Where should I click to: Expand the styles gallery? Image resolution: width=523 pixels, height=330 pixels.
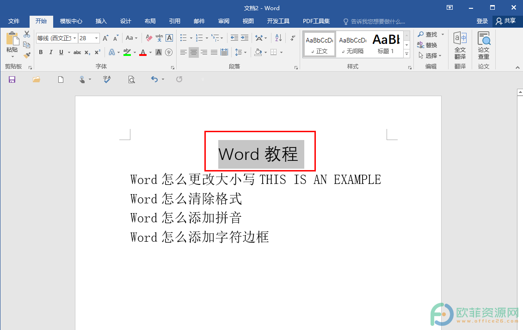pos(406,54)
